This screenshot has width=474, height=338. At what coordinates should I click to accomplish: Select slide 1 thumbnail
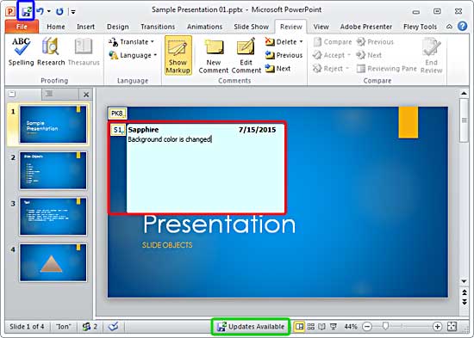click(53, 125)
